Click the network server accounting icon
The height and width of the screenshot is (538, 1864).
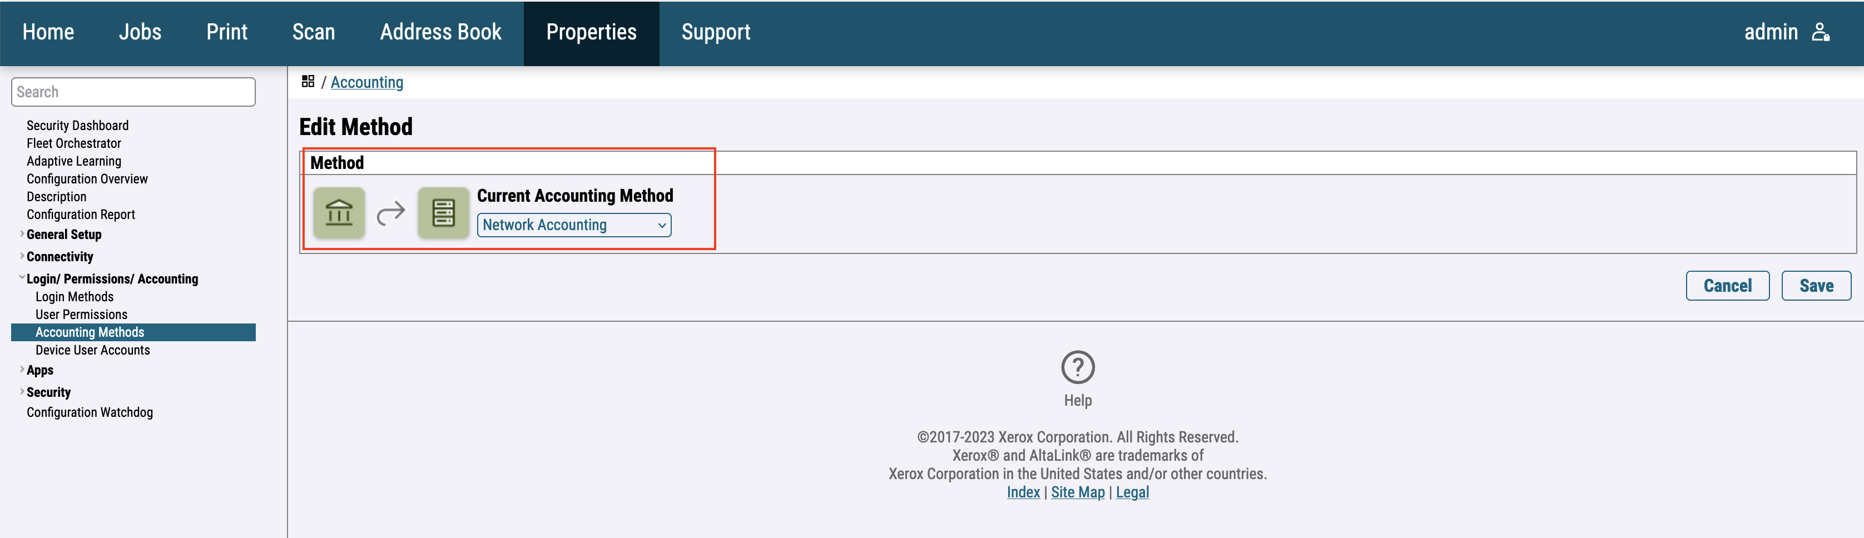(x=443, y=213)
